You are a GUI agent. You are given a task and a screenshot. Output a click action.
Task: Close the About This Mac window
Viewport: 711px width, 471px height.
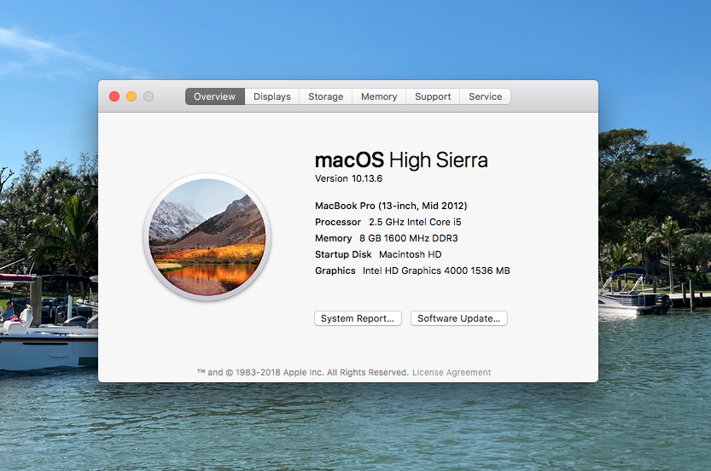[x=114, y=96]
